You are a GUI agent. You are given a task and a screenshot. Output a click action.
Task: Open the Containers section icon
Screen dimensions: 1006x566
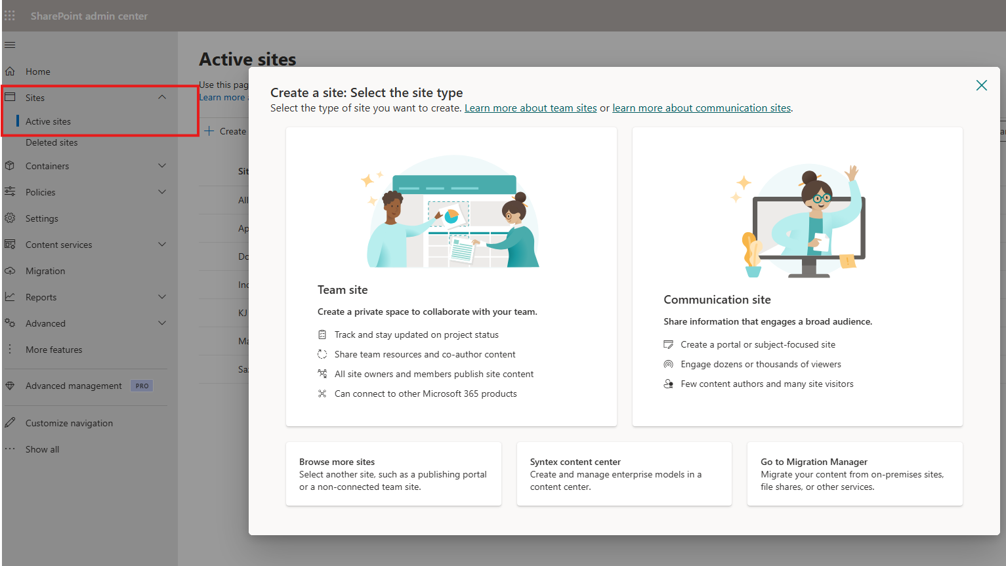[10, 165]
